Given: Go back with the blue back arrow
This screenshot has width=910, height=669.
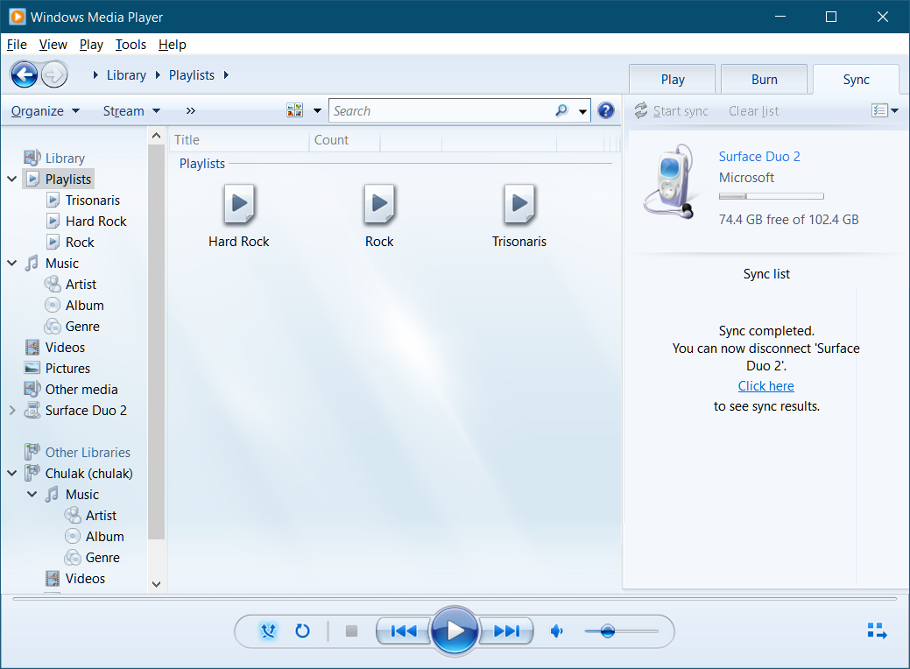Looking at the screenshot, I should (x=25, y=74).
